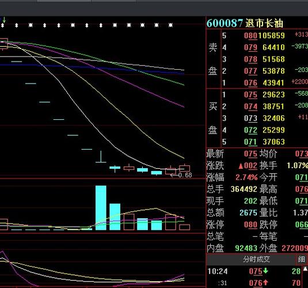Click the last white star marker on top row
Screen dimensions: 308x288
pos(170,25)
